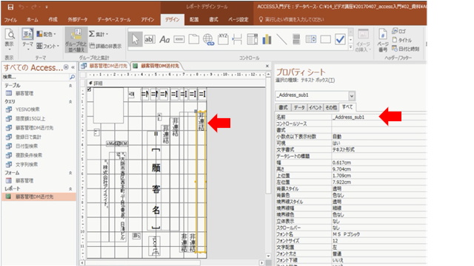Image resolution: width=474 pixels, height=266 pixels.
Task: Switch to データ tab in property sheet
Action: (x=299, y=107)
